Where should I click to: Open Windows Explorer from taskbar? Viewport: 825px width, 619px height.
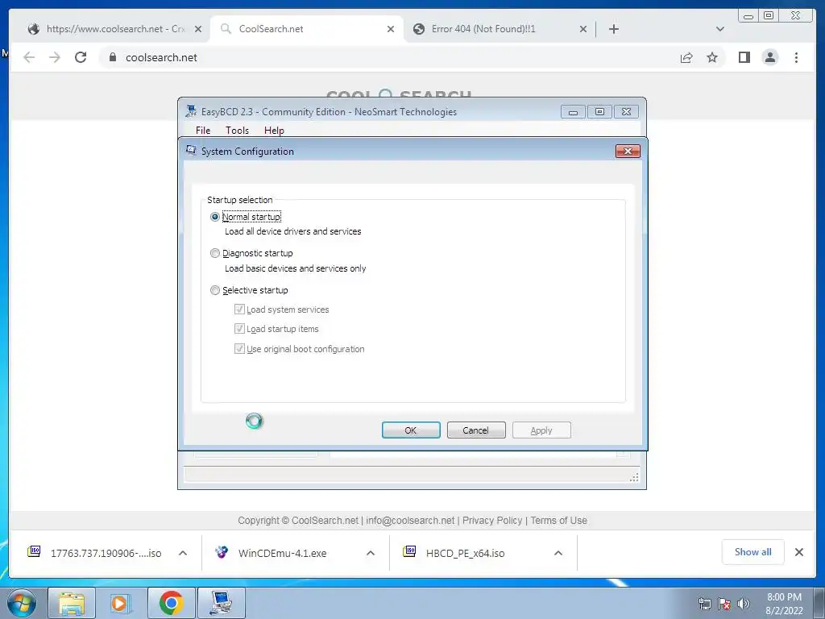(72, 603)
